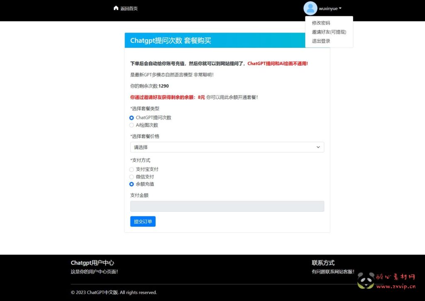Select the Ai绘图次数 option
425x301 pixels.
pos(131,125)
